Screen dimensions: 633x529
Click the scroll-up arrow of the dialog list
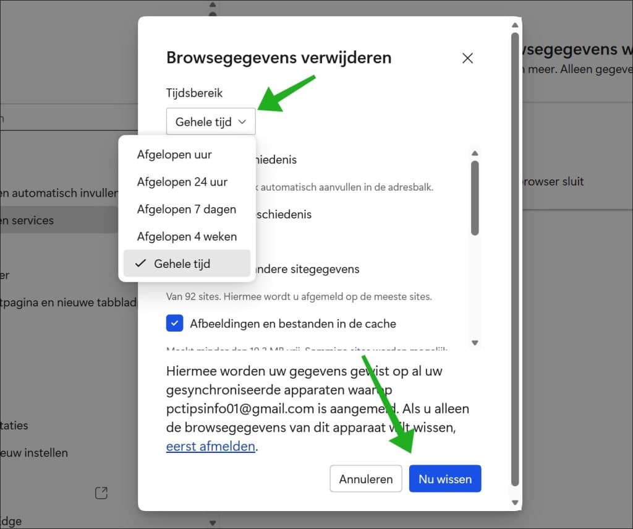pyautogui.click(x=475, y=152)
